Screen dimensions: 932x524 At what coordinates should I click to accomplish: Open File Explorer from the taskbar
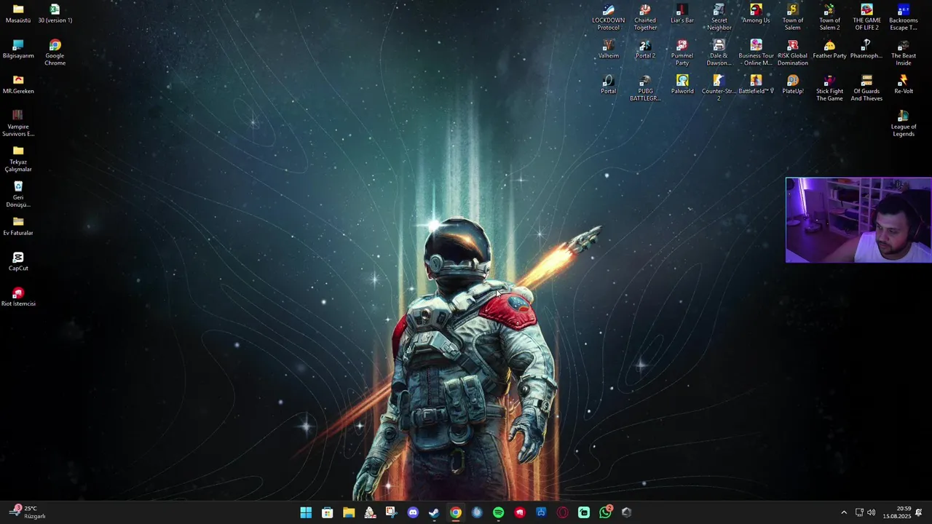click(349, 512)
